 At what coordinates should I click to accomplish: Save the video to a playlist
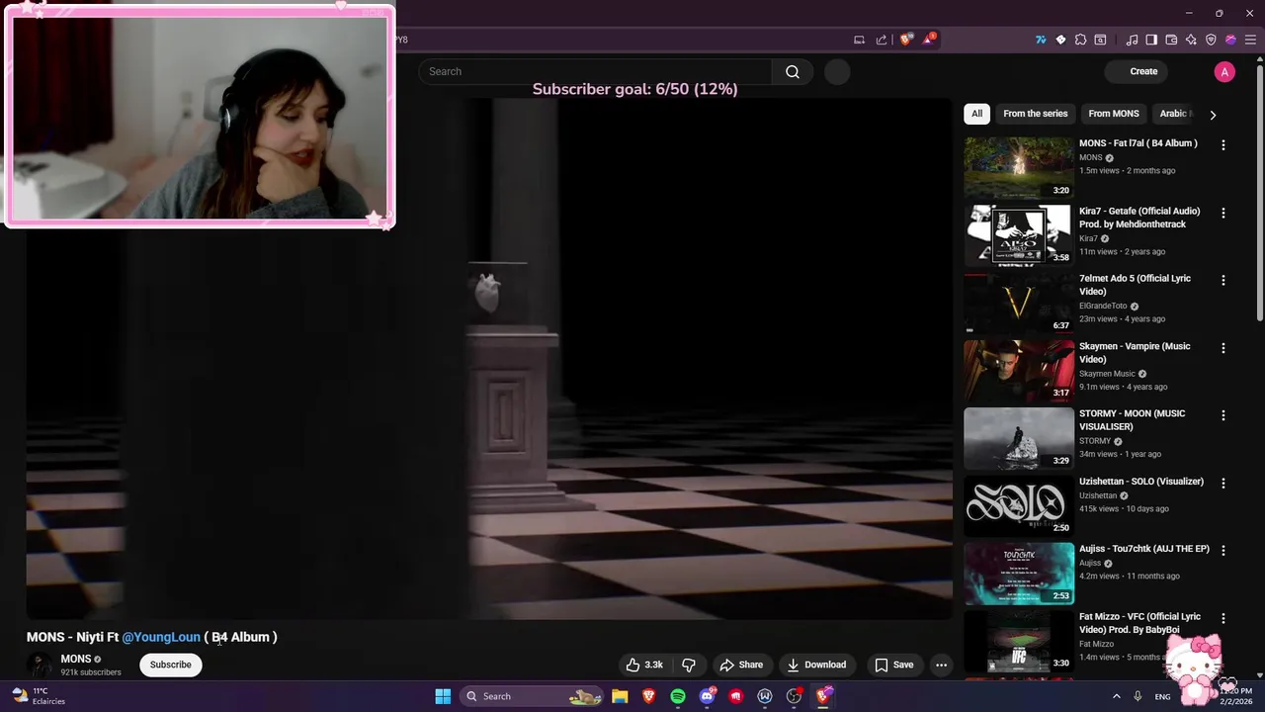[x=893, y=665]
